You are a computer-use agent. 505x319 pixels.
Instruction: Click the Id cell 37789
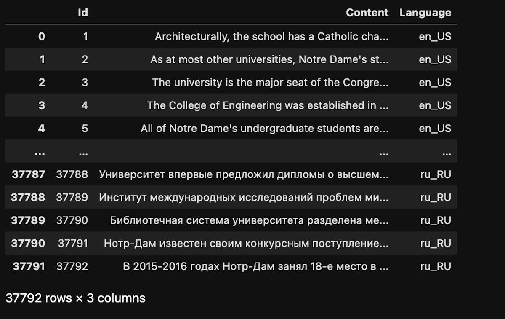click(x=72, y=197)
